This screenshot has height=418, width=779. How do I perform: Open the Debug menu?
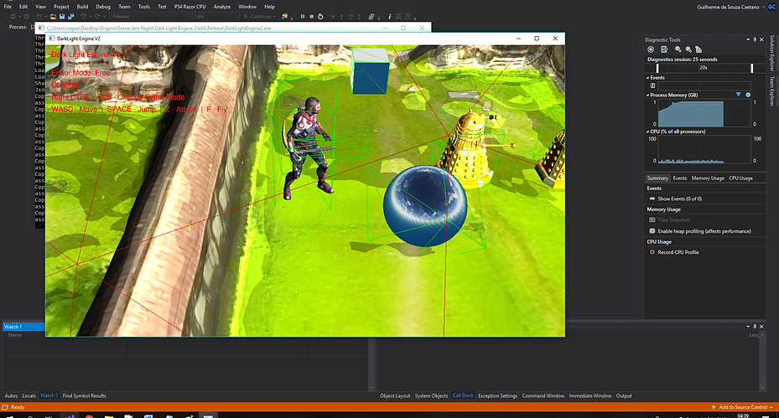(103, 7)
